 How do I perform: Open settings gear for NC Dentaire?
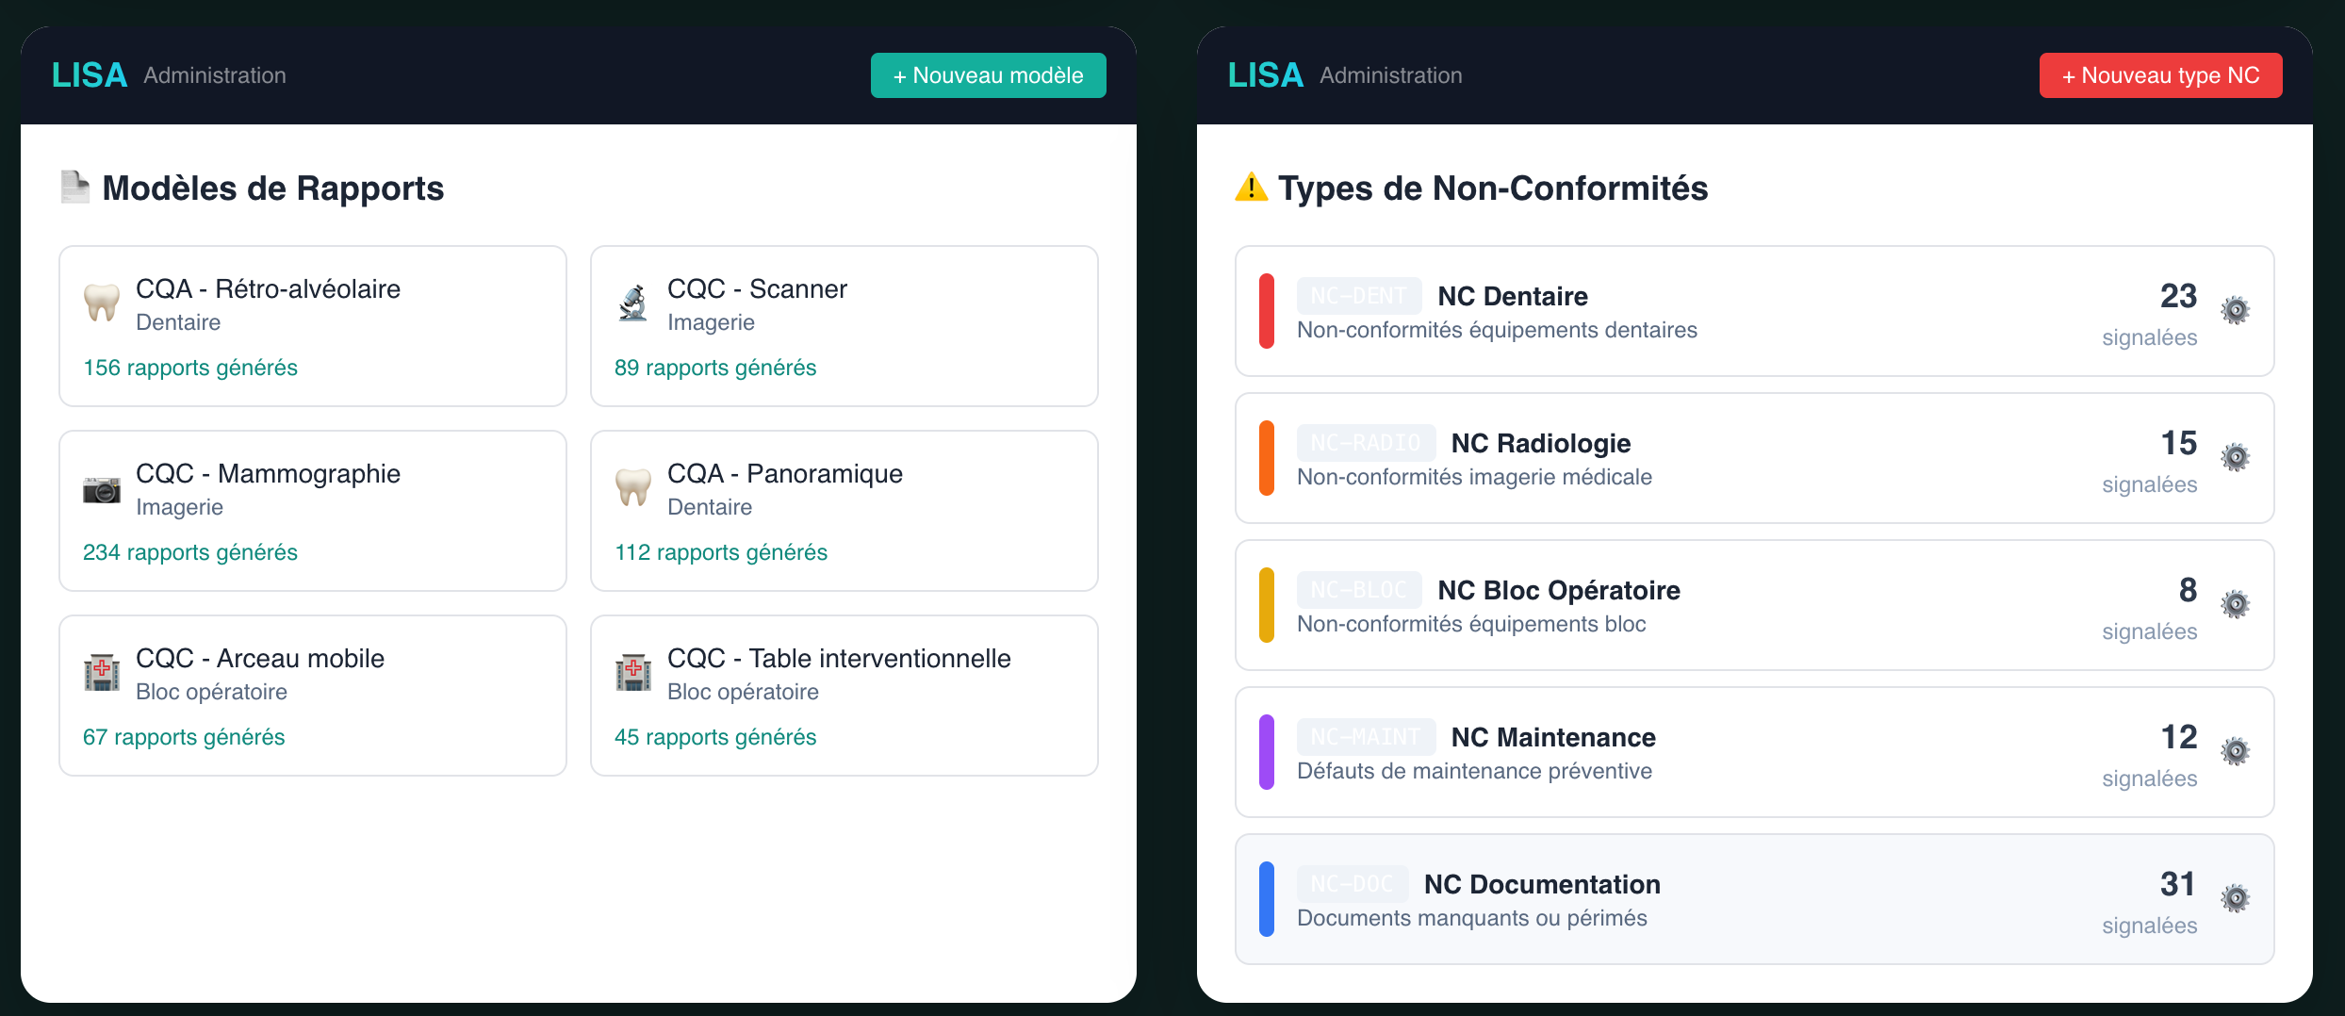2235,310
